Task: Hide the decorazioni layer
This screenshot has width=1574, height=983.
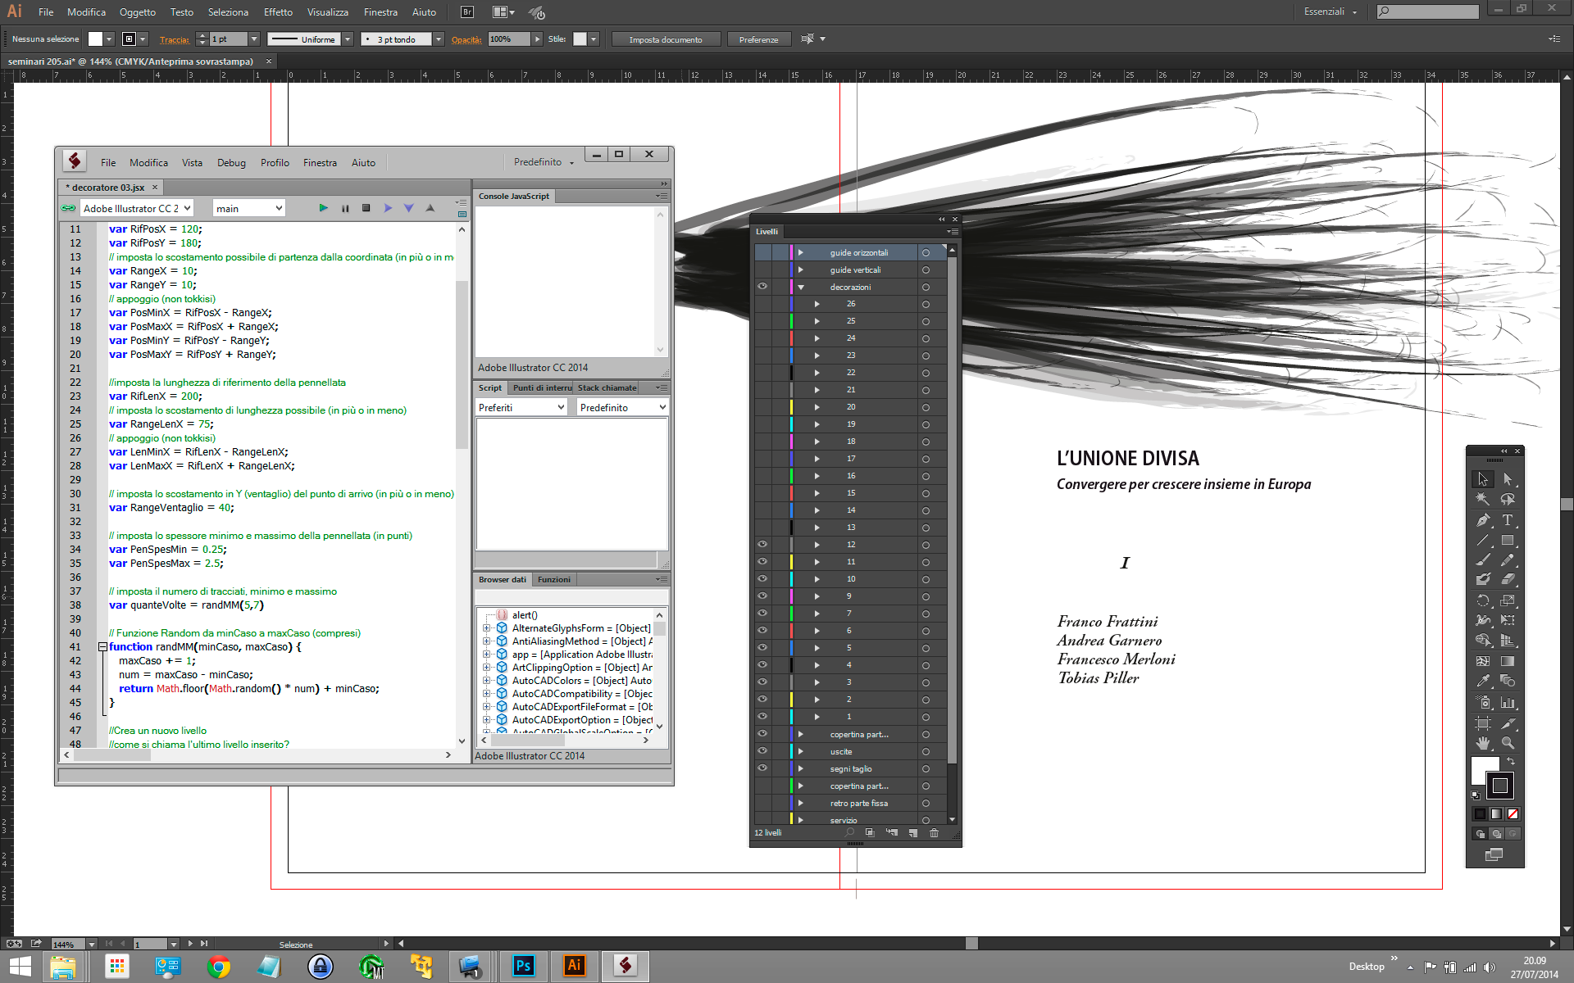Action: pos(762,287)
